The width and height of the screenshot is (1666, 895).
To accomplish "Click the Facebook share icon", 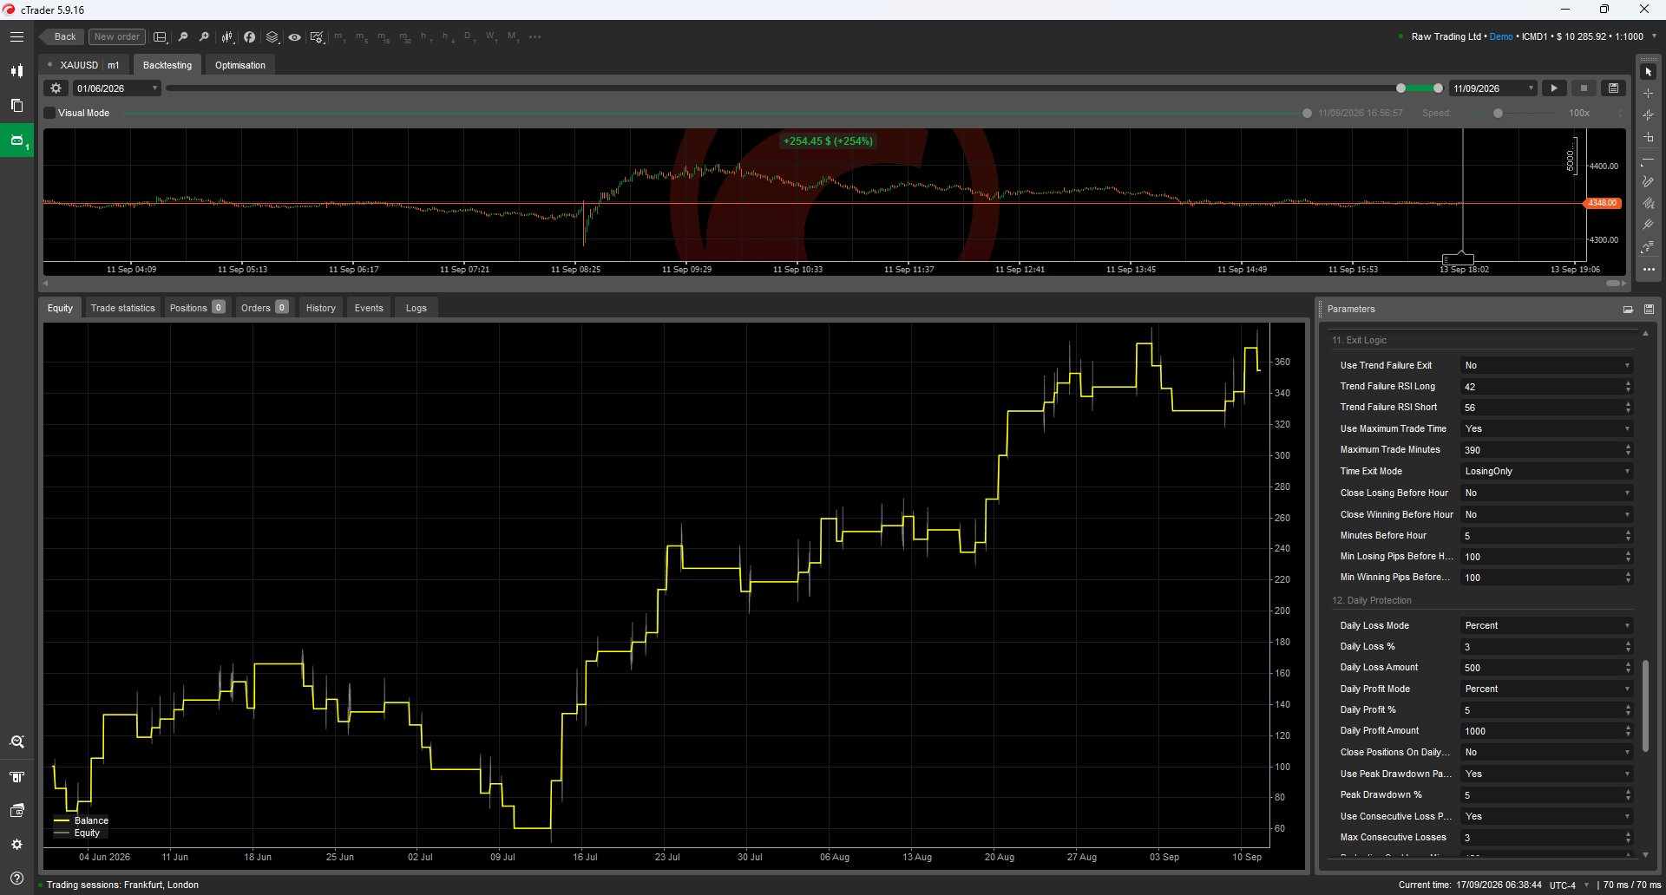I will click(249, 37).
